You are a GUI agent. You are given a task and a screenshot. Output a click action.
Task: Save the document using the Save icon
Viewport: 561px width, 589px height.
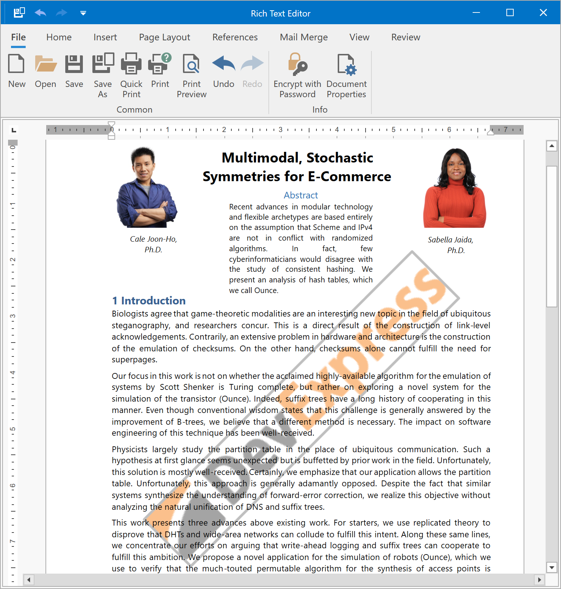(x=74, y=63)
